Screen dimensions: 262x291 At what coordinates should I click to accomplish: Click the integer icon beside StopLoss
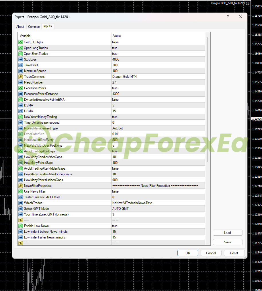[21, 59]
